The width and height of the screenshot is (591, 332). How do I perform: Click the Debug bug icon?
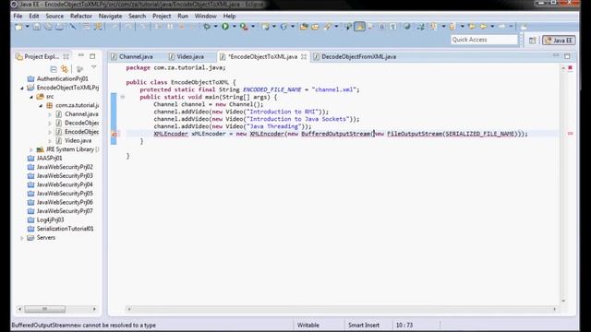tap(207, 27)
